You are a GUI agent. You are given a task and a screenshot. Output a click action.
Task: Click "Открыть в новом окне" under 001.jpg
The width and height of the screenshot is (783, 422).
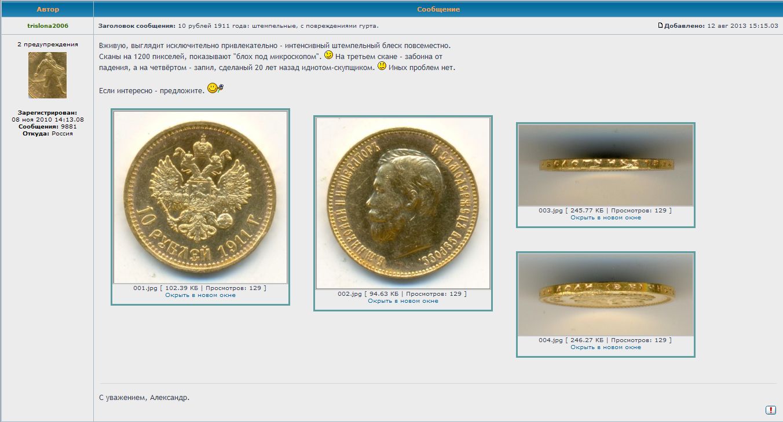tap(200, 295)
